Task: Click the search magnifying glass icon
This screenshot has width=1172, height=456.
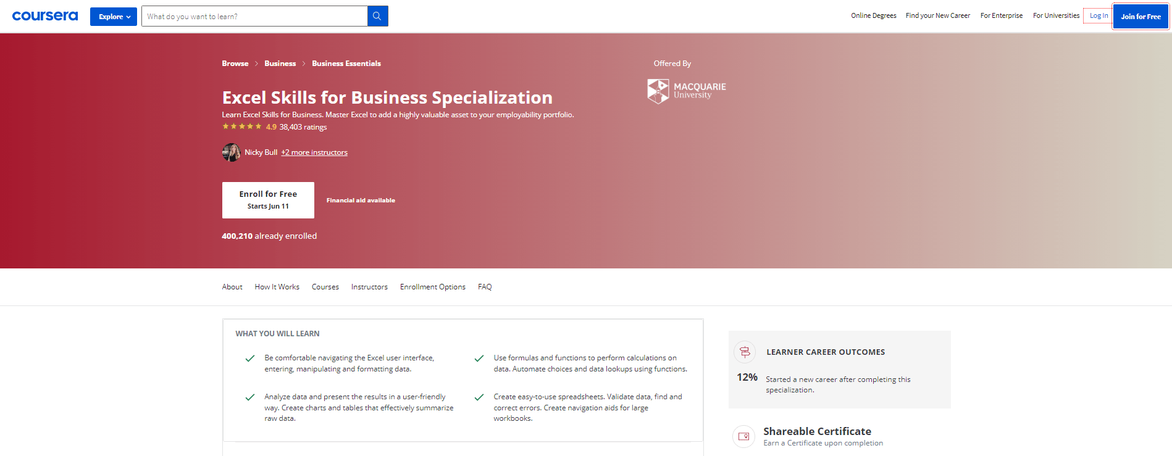Action: tap(377, 15)
